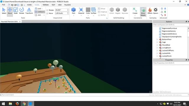Open the Windows Start menu
Screen dimensions: 189x106
point(3,104)
